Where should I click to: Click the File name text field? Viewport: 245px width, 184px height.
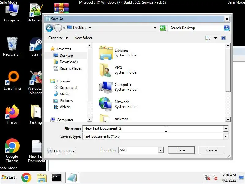coord(153,128)
